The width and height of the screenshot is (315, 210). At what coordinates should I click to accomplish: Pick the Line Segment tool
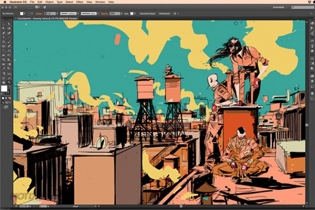pyautogui.click(x=9, y=38)
